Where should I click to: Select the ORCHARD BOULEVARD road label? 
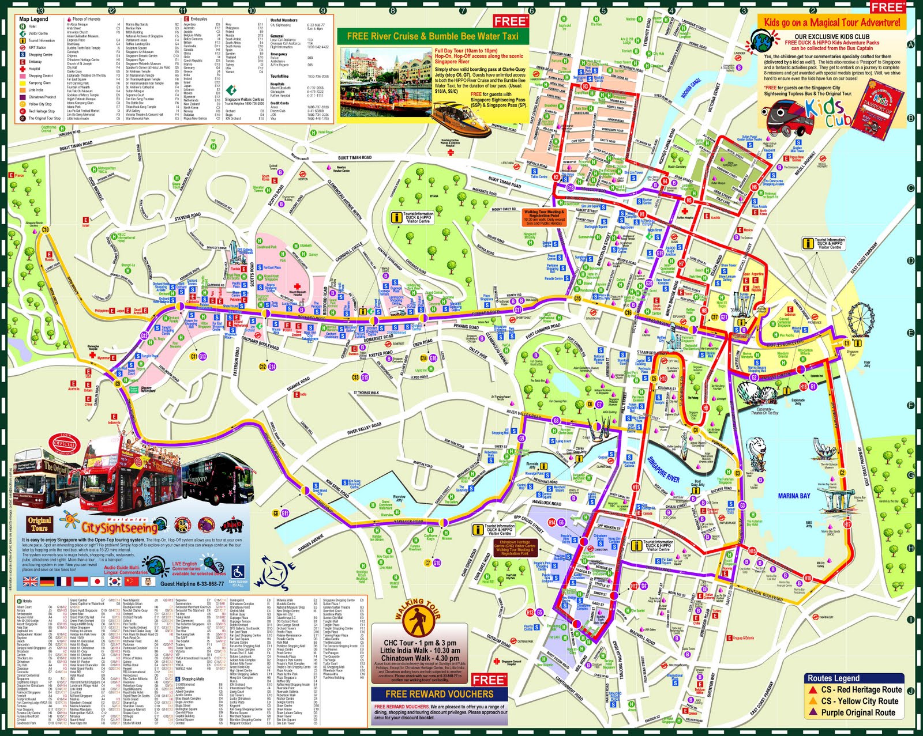click(x=260, y=344)
